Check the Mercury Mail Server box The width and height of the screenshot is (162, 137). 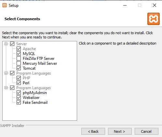pos(19,63)
